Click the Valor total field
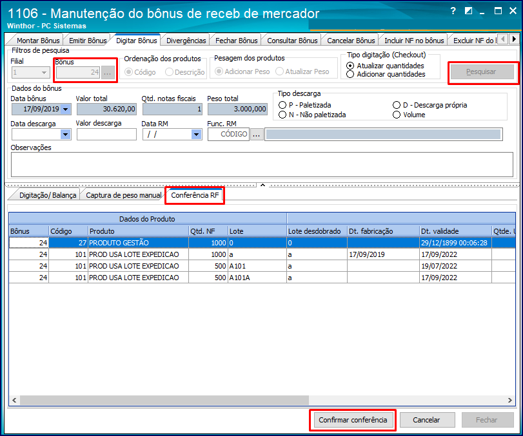 tap(106, 109)
